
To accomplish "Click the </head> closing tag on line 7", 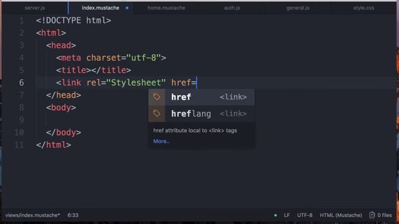I will [64, 95].
